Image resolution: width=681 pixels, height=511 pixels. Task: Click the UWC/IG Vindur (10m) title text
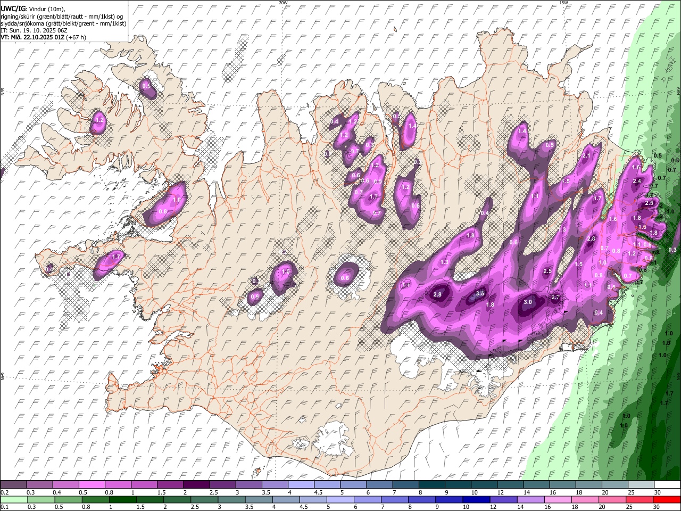click(33, 9)
